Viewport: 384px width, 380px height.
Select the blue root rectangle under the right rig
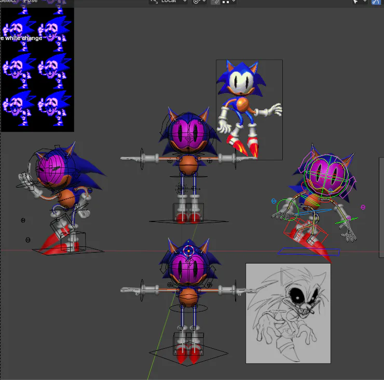pos(309,252)
